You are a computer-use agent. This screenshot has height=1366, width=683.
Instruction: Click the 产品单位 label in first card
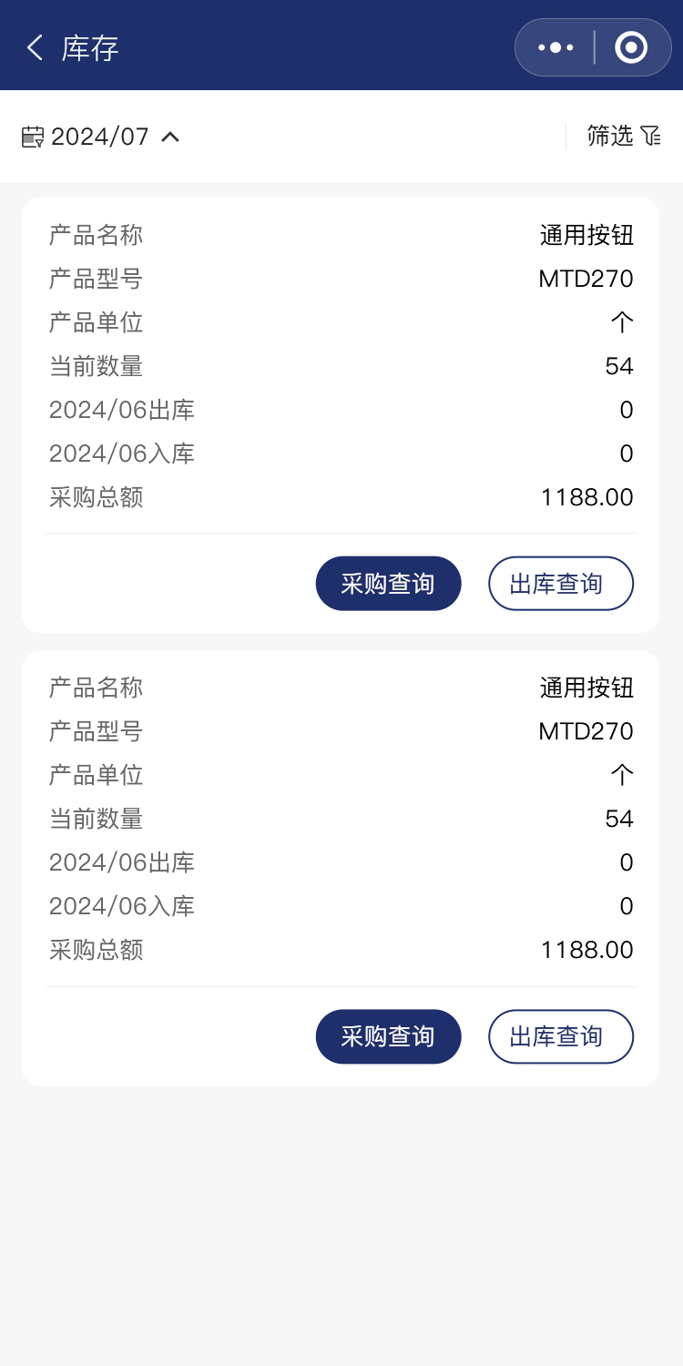pyautogui.click(x=96, y=322)
